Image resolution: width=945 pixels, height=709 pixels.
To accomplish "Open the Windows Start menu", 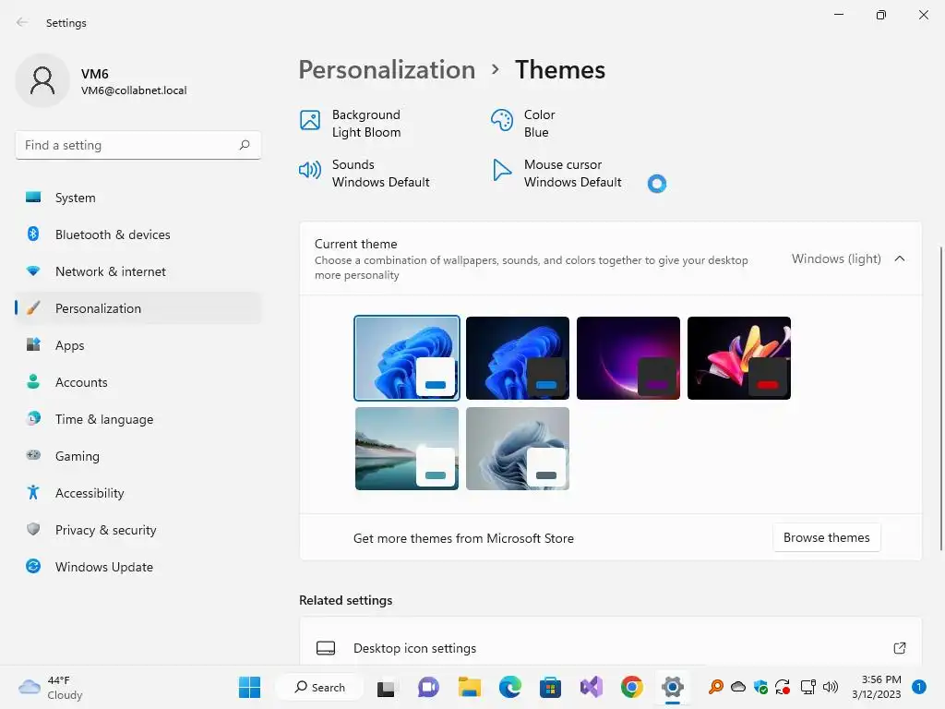I will point(249,687).
